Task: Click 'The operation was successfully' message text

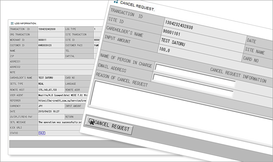Action: (60, 122)
